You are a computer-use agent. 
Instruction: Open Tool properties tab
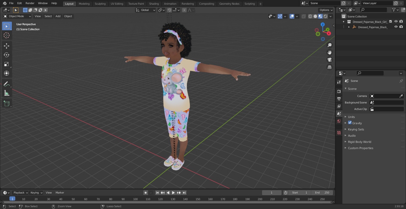click(339, 82)
